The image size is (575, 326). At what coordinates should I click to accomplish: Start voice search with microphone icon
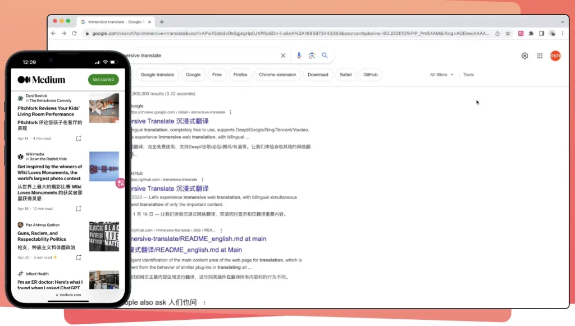click(x=299, y=56)
